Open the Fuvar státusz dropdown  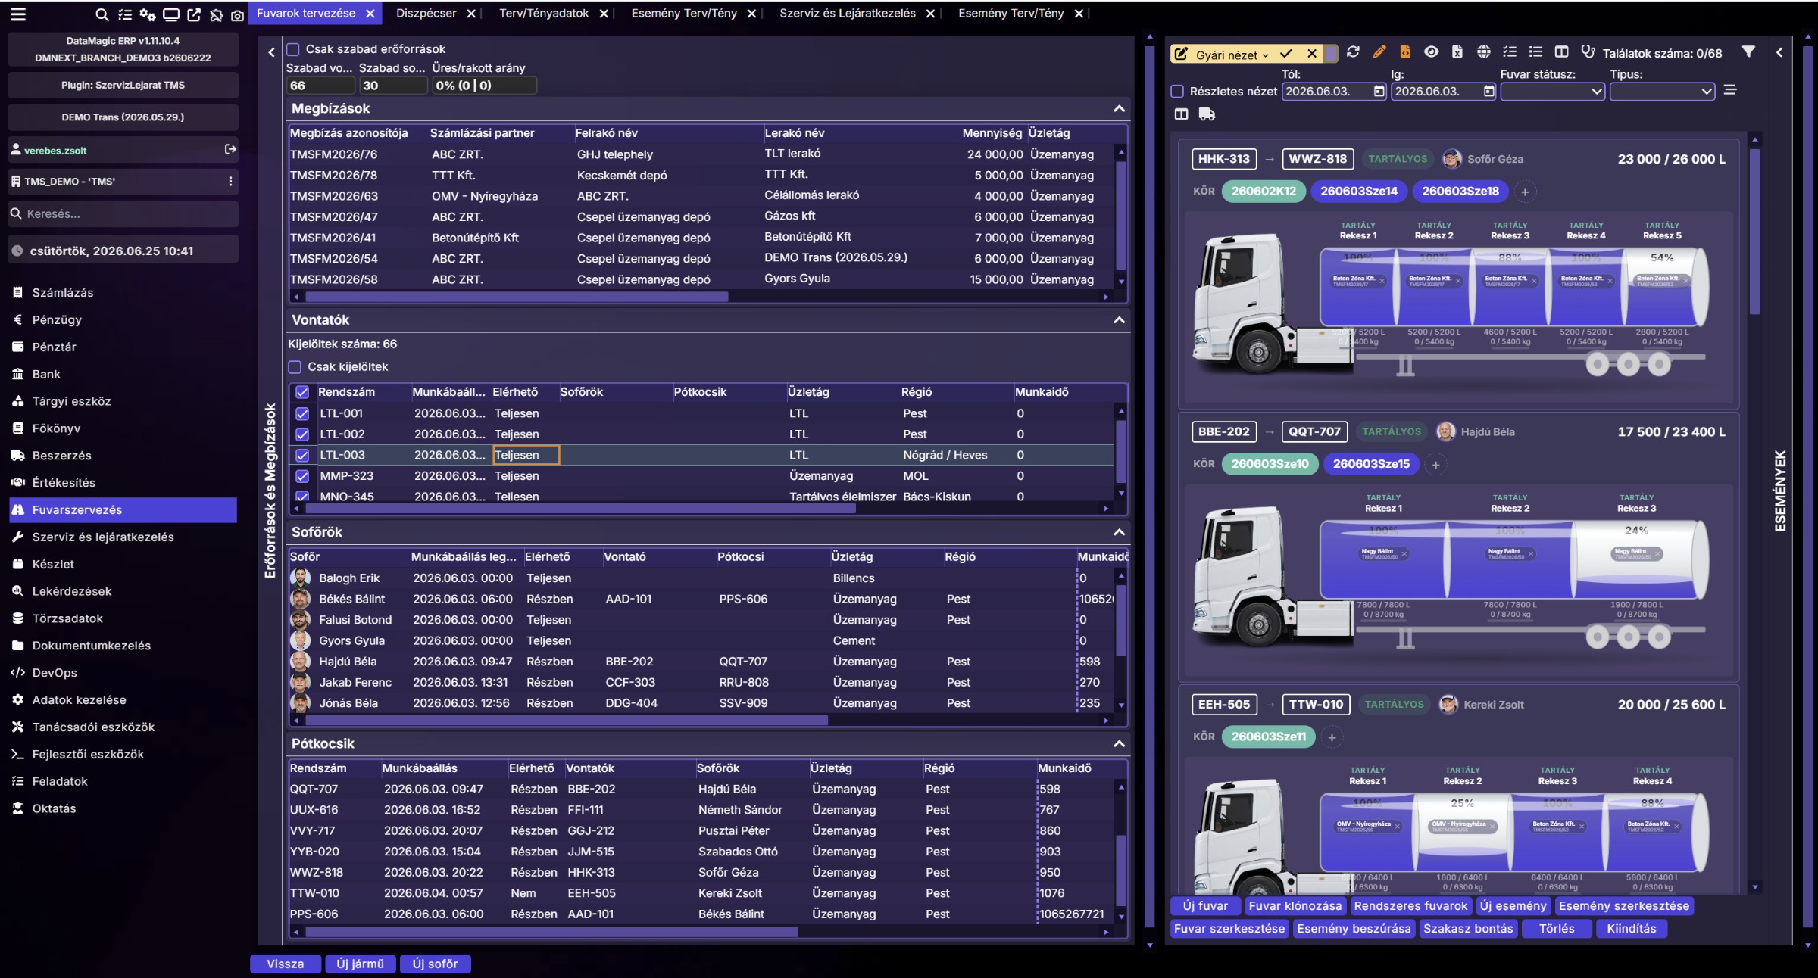(x=1552, y=92)
